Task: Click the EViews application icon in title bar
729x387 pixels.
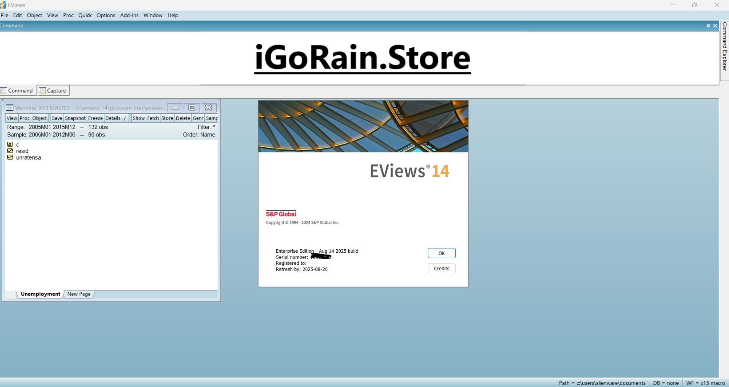Action: [x=4, y=5]
